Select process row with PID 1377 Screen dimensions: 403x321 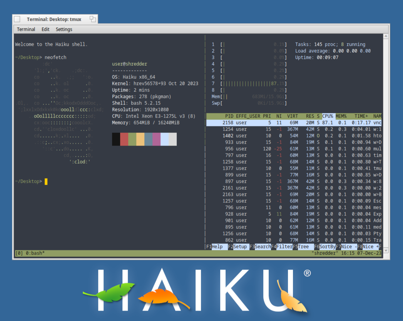(x=294, y=169)
